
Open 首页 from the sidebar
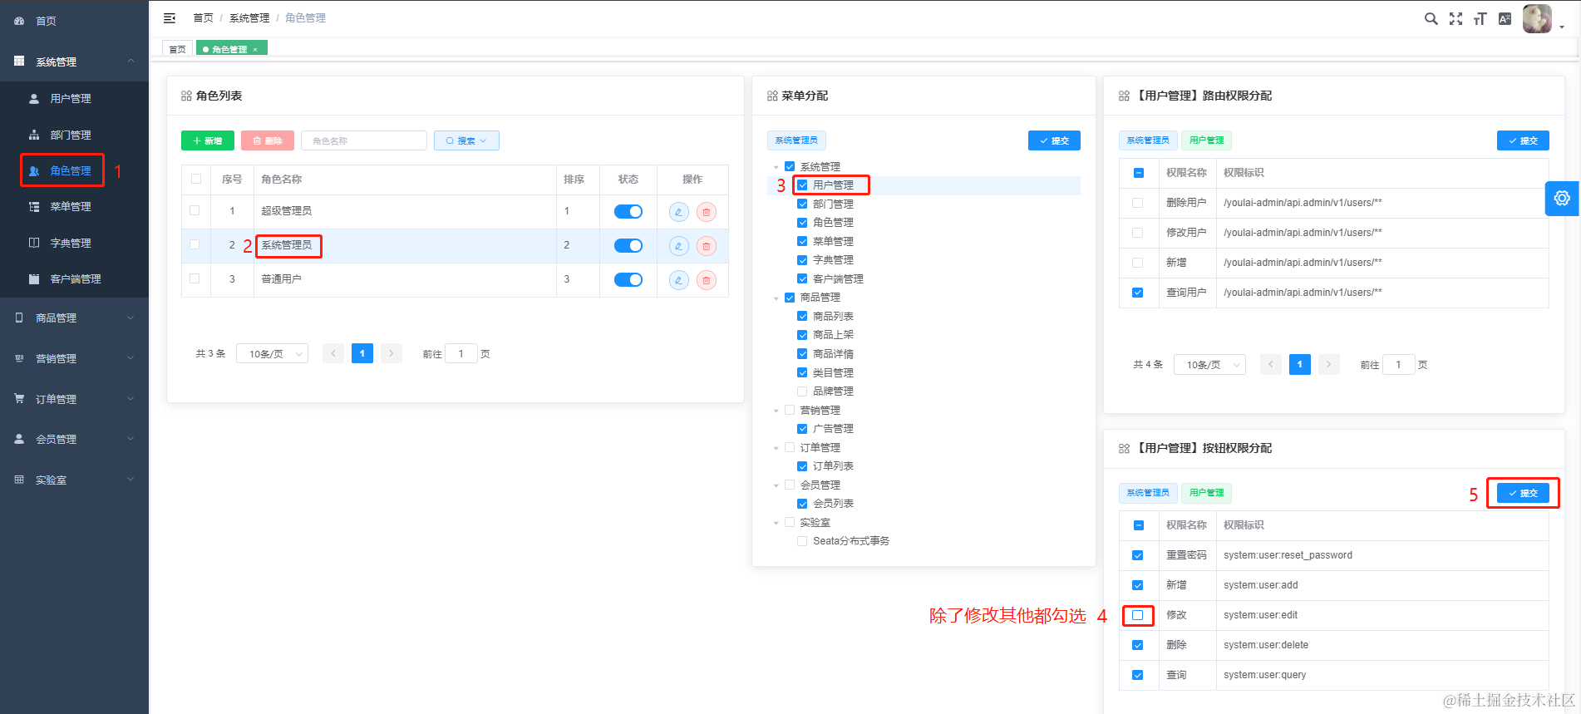point(74,21)
